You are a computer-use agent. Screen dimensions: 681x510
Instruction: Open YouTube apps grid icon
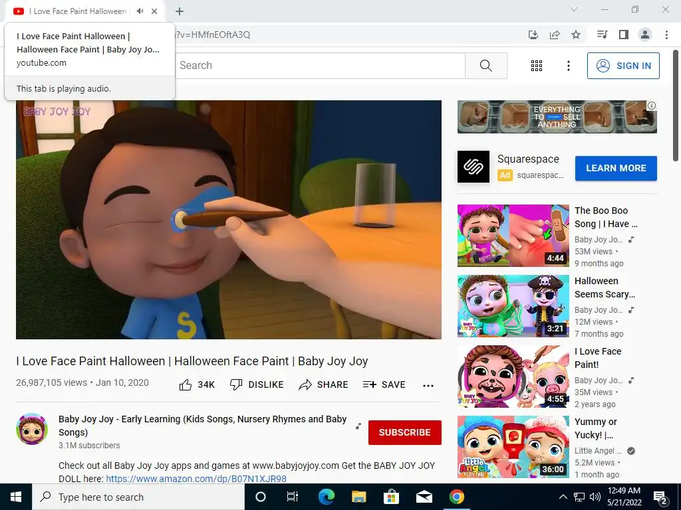[x=537, y=66]
